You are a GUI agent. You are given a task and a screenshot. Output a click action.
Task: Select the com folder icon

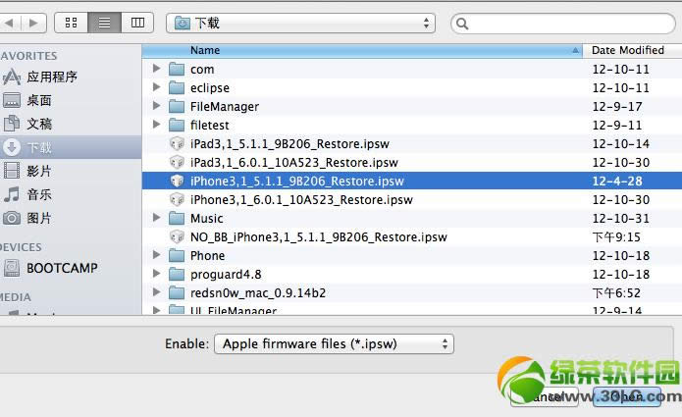(177, 69)
